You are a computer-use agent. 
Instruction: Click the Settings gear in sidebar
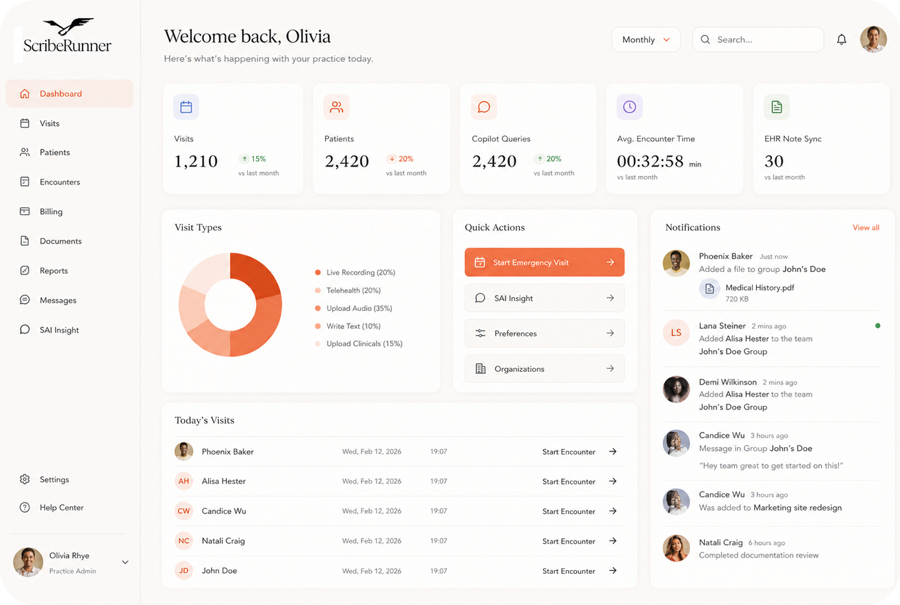click(25, 479)
